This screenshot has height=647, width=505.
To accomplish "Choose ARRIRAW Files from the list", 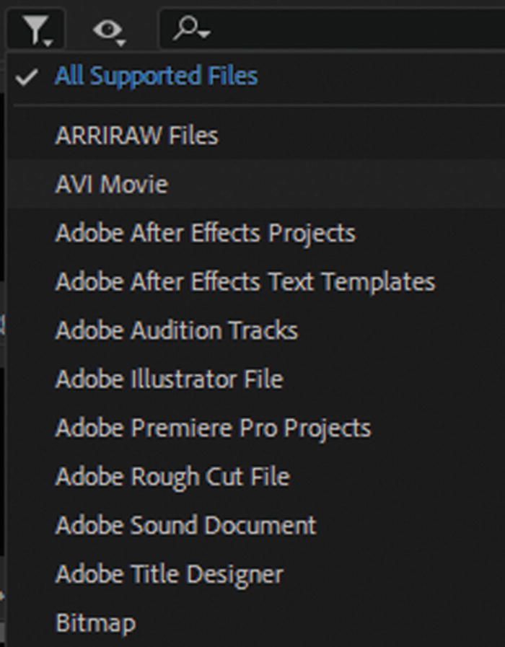I will (136, 135).
